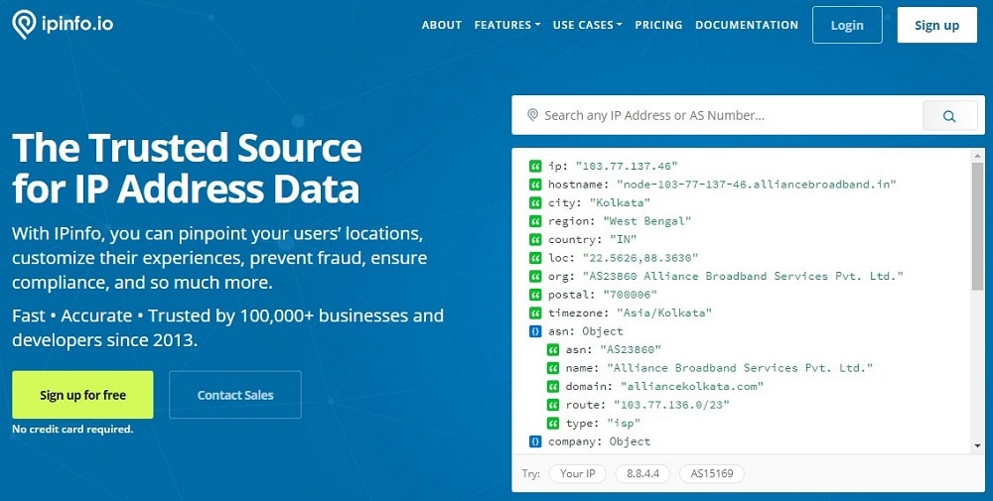Click the loc value "22.5626,88.3630"
Screen dimensions: 993x501
[640, 258]
